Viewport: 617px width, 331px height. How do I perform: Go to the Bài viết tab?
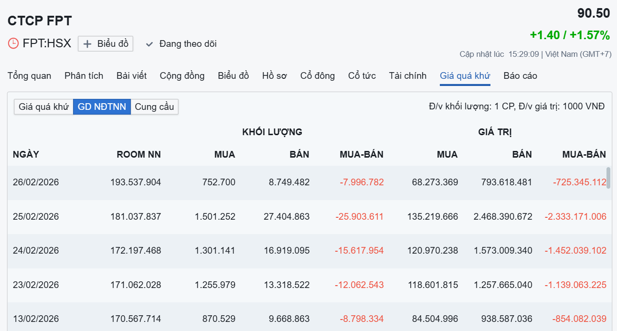(131, 76)
